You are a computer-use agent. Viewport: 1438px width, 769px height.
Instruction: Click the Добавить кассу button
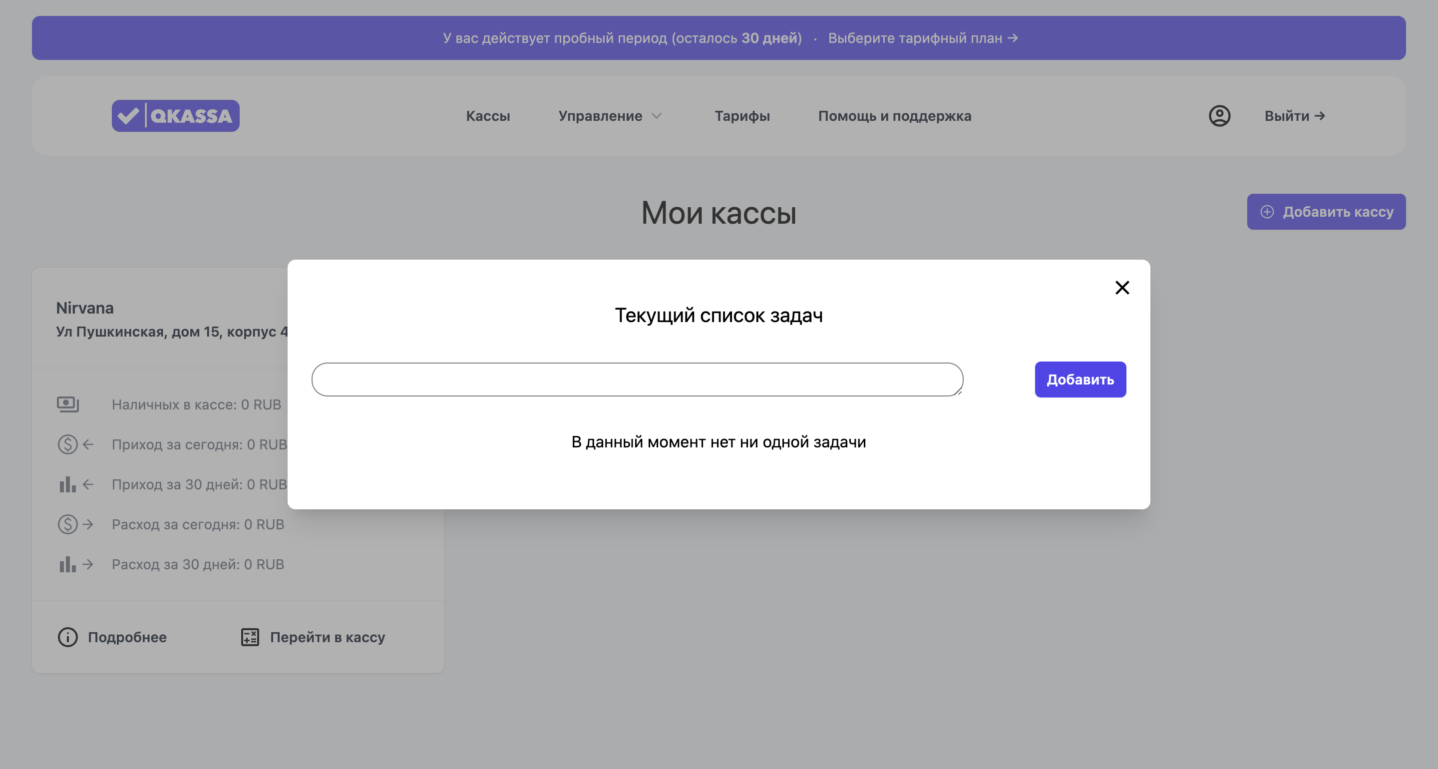tap(1326, 212)
